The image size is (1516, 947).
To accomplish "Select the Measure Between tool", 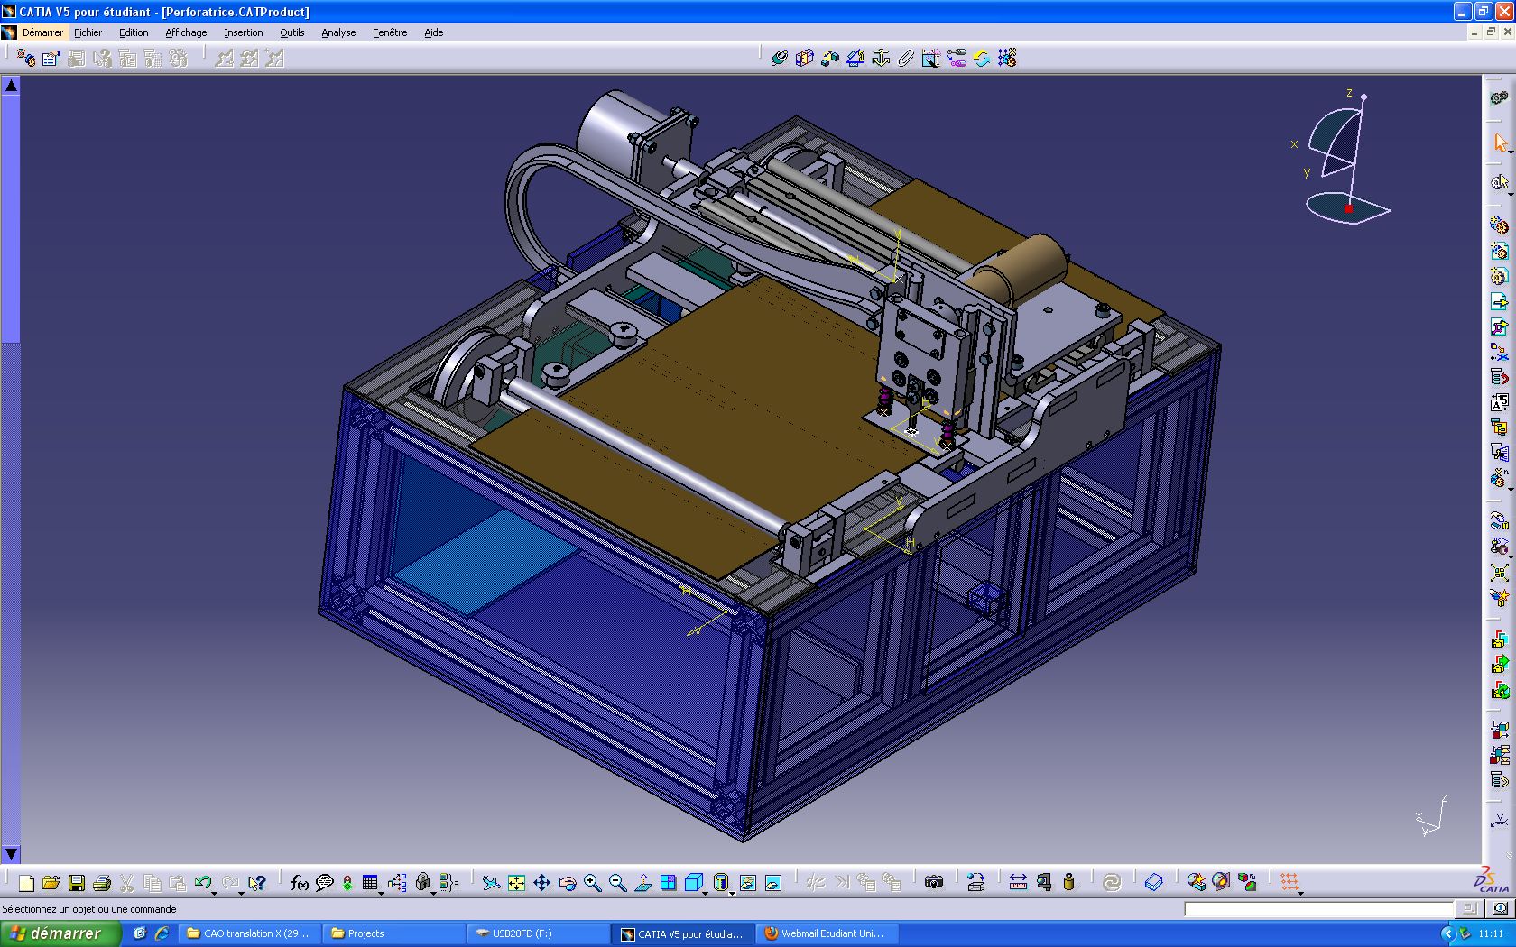I will coord(1018,882).
